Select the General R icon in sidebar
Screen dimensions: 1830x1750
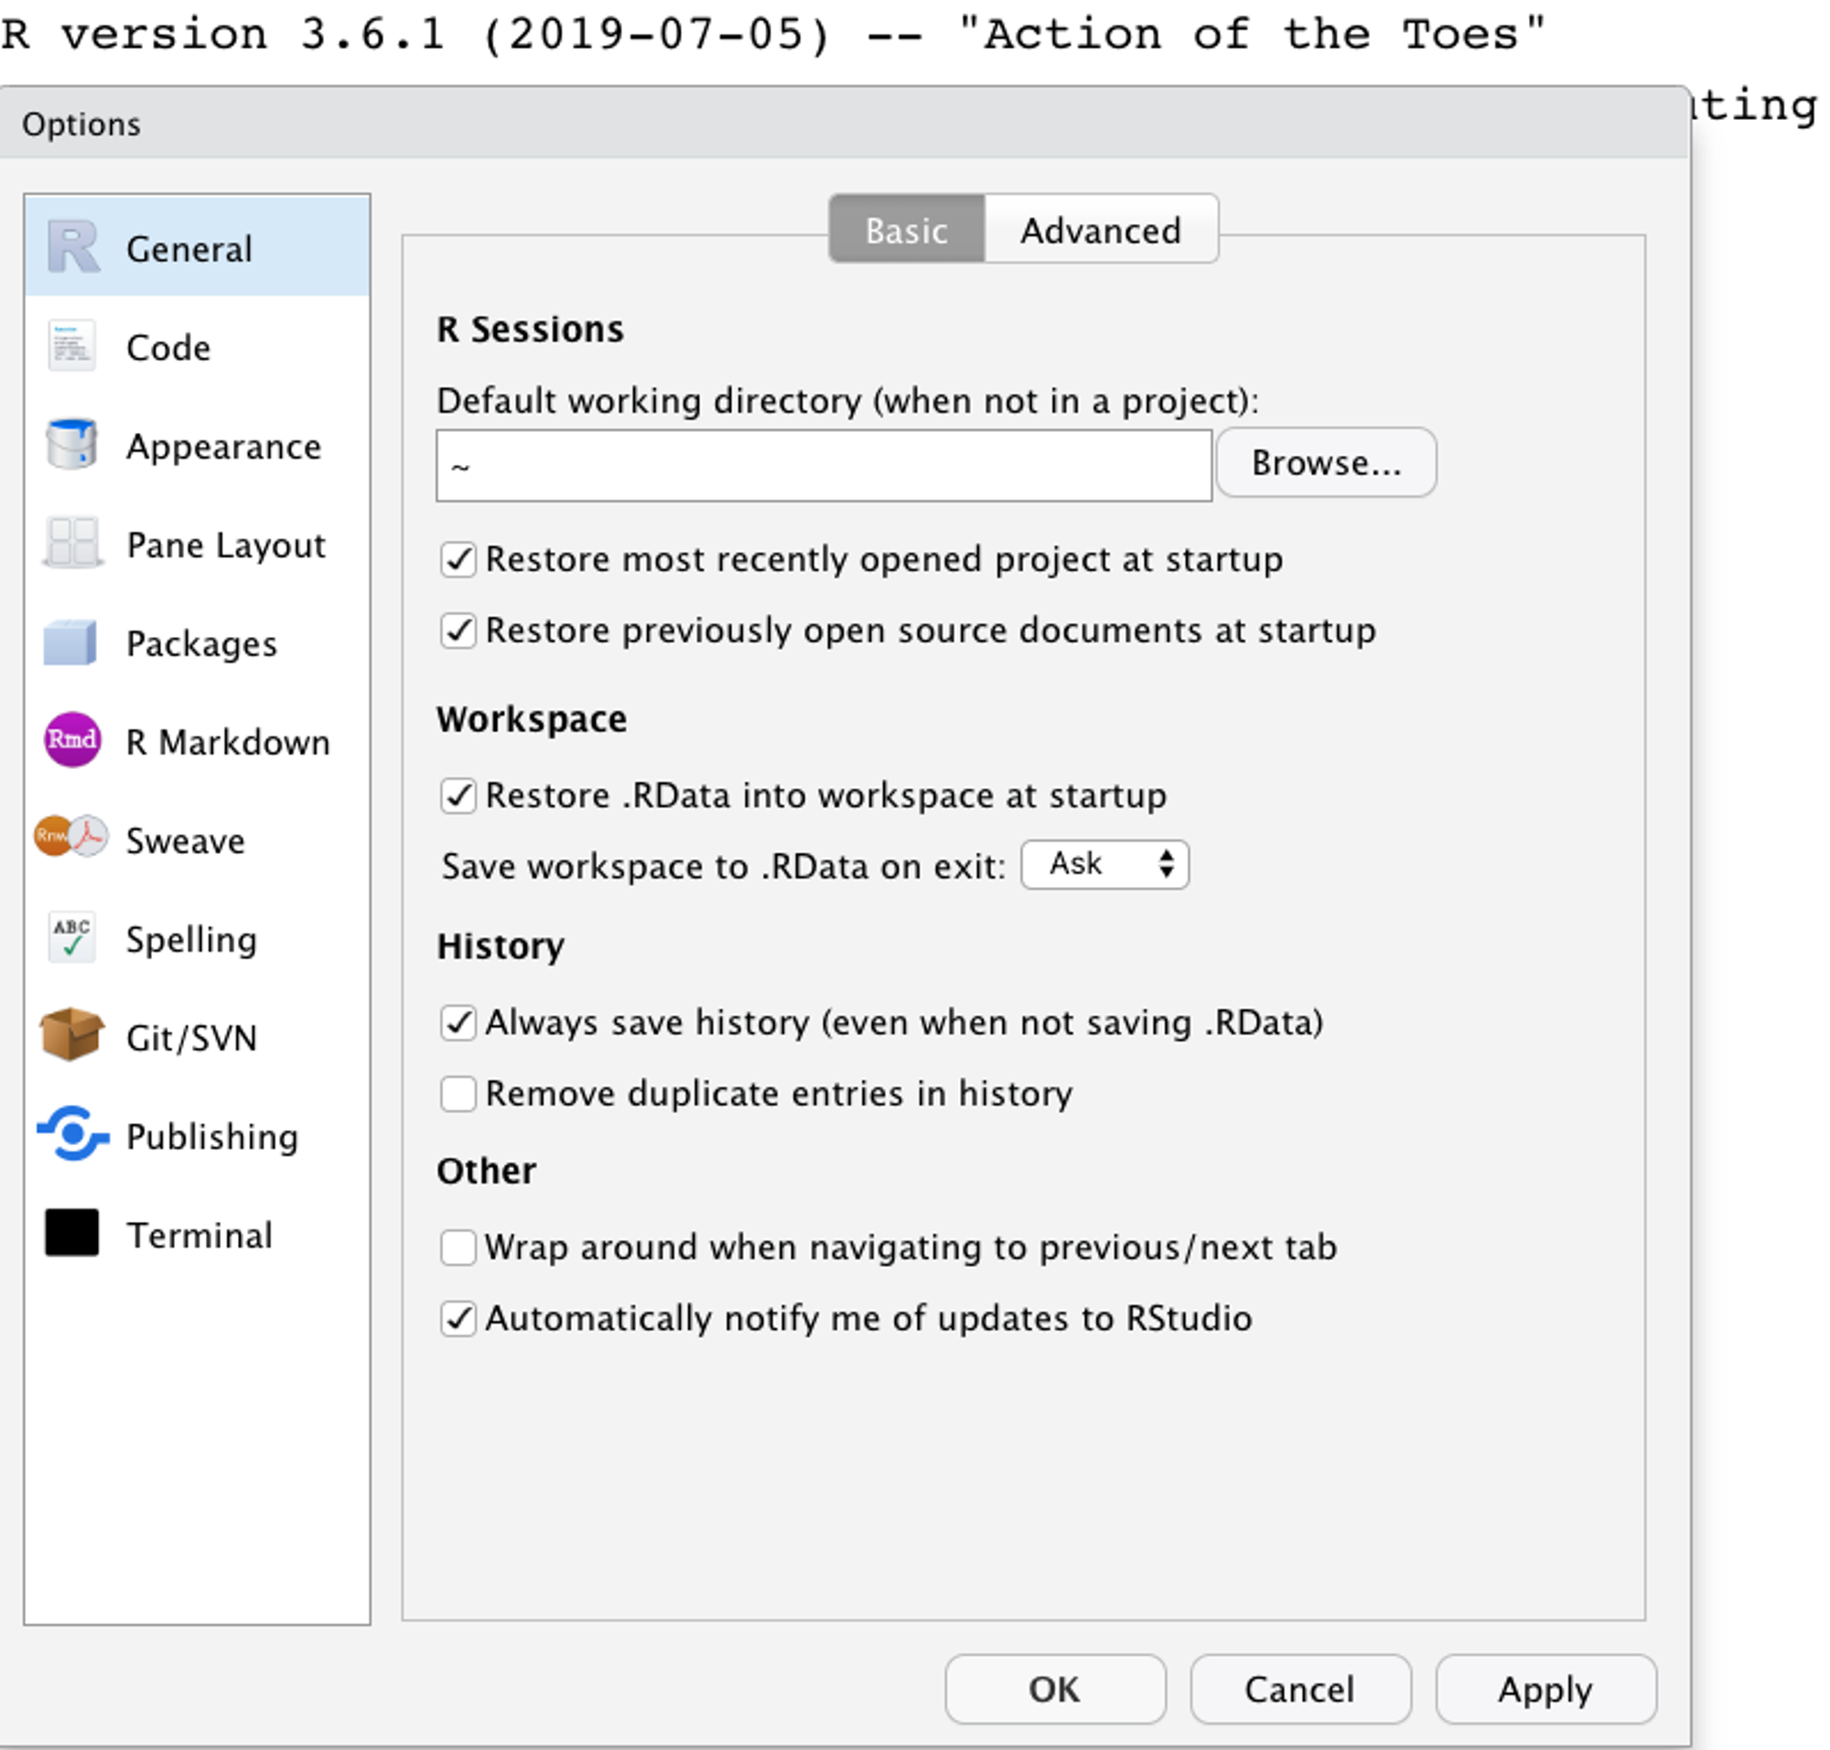click(73, 247)
